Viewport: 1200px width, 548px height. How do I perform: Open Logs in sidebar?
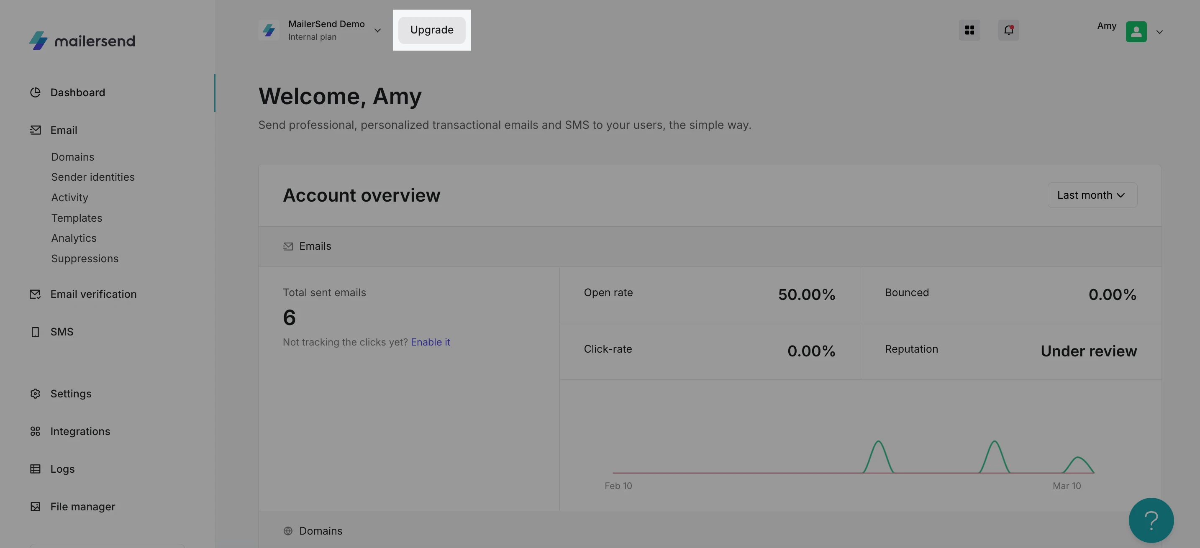click(62, 469)
